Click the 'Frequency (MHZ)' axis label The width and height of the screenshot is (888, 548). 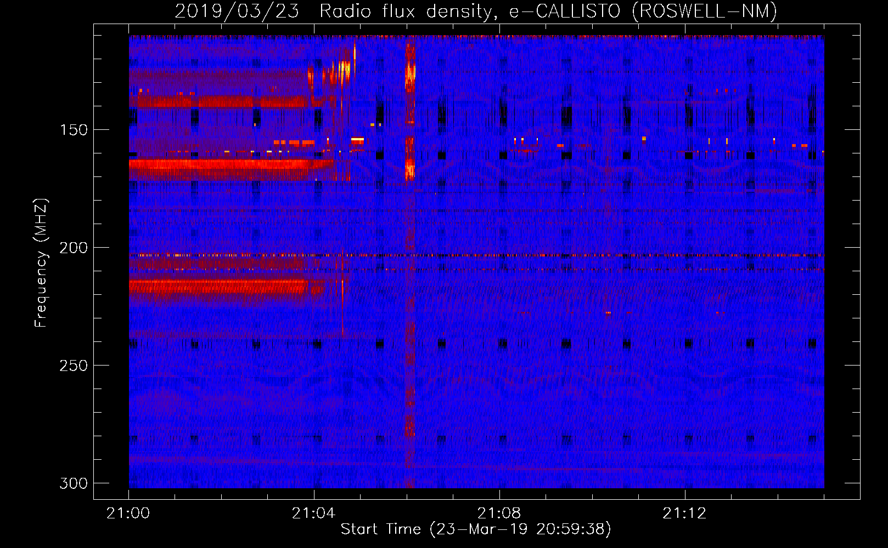click(x=41, y=262)
